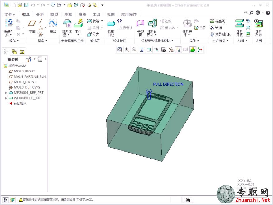Viewport: 273px width, 205px height.
Task: Click the Redo arrow in the top toolbar
Action: point(43,5)
